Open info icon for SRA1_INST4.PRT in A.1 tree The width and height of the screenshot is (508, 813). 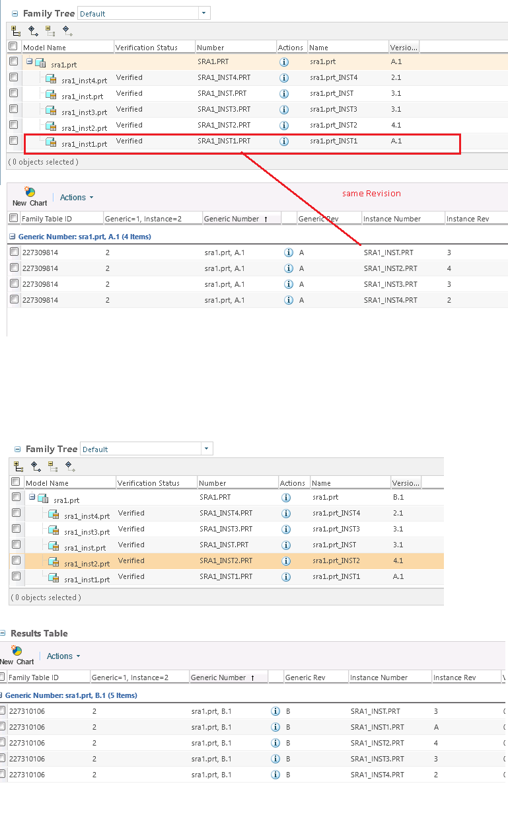[284, 78]
